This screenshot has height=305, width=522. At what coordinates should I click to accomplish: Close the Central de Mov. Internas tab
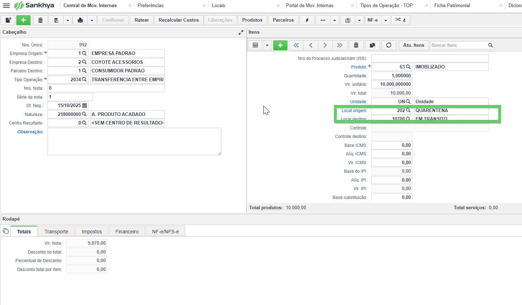130,6
